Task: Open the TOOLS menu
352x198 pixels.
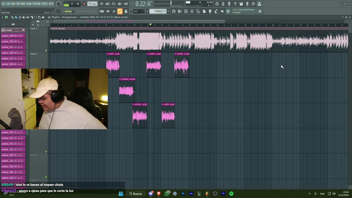Action: click(45, 4)
